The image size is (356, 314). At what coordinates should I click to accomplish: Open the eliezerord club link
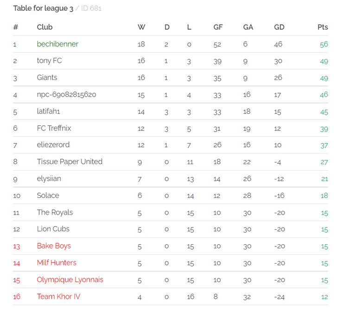point(53,145)
